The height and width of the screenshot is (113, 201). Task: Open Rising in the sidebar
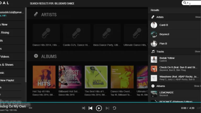click(x=12, y=32)
